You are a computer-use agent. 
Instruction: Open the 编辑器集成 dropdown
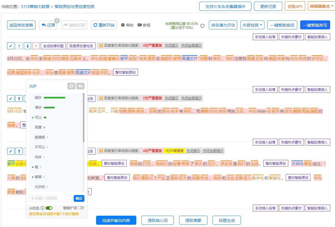[x=321, y=6]
